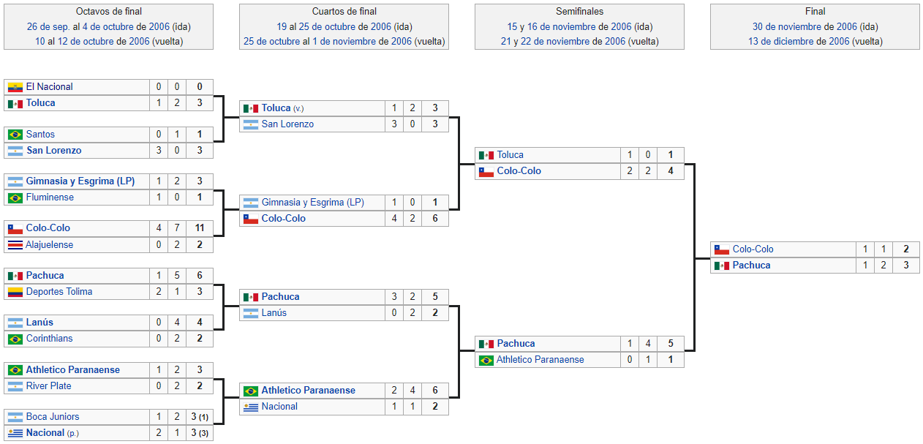The height and width of the screenshot is (444, 923).
Task: Click the Ecuador flag beside El Nacional
Action: click(15, 87)
